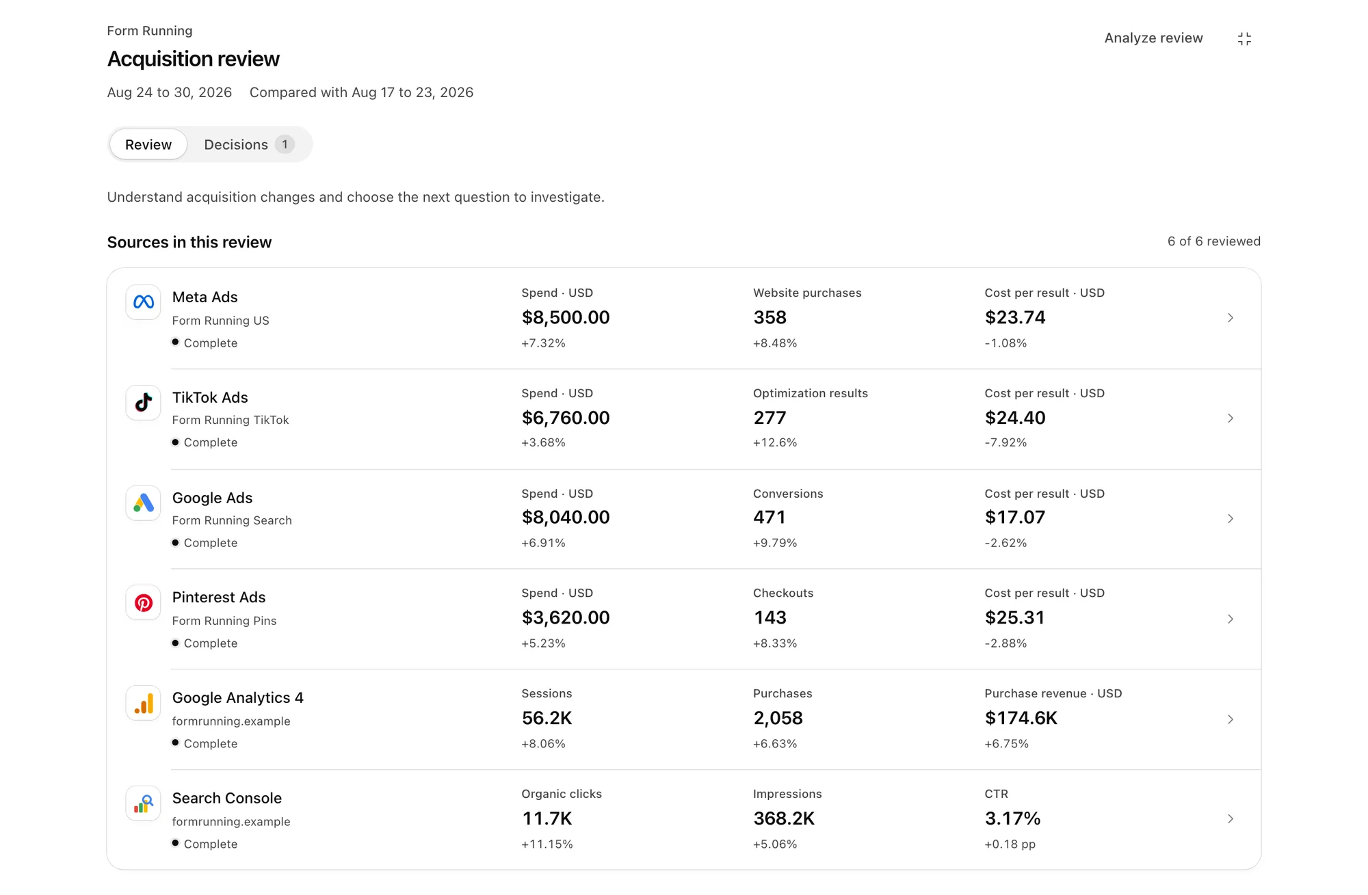Click TikTok cost per result $24.40
The height and width of the screenshot is (895, 1368).
pos(1015,418)
